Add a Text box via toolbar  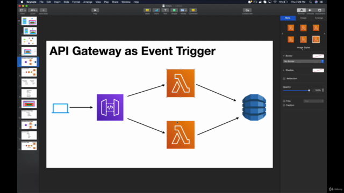[165, 10]
